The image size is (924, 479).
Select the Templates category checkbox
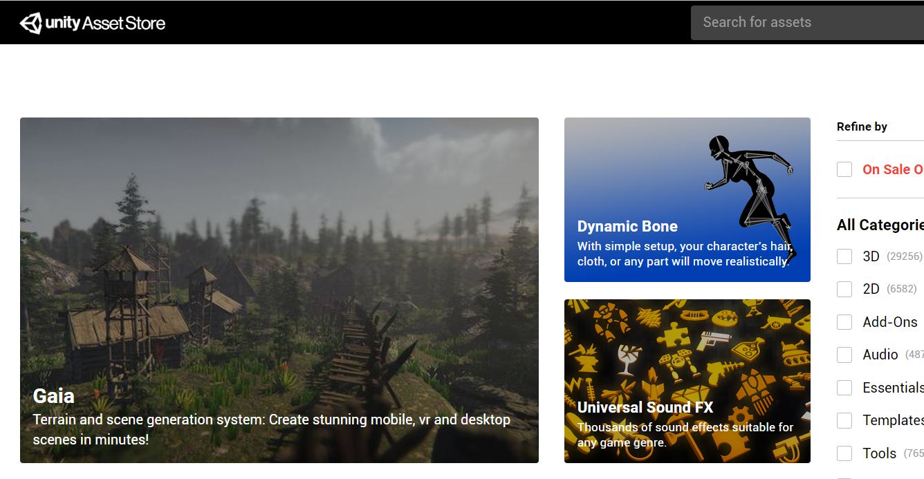coord(844,420)
